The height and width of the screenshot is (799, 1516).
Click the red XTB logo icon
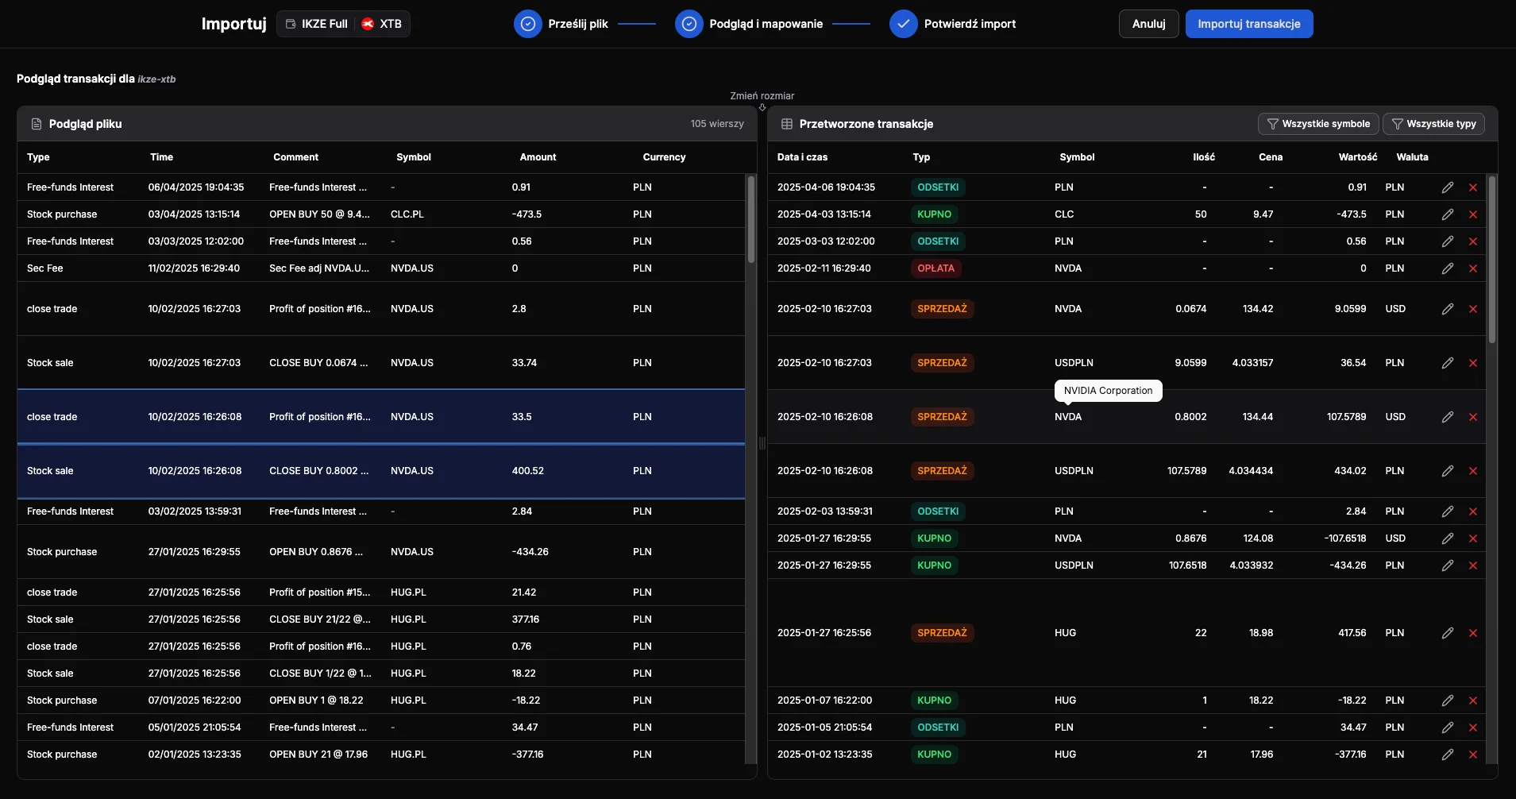point(368,24)
